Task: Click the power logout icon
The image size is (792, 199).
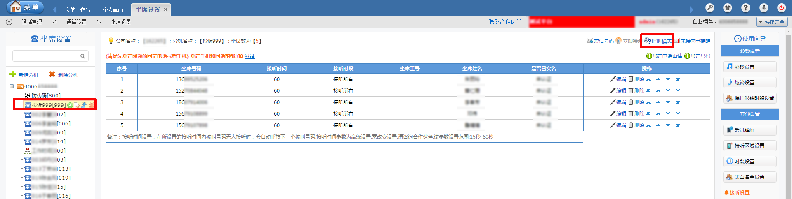Action: (x=781, y=8)
